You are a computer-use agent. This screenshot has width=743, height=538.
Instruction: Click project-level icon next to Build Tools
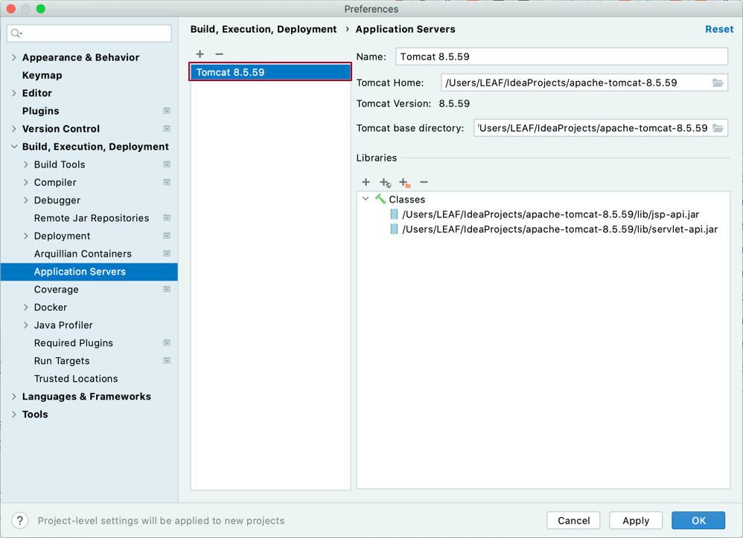coord(167,164)
